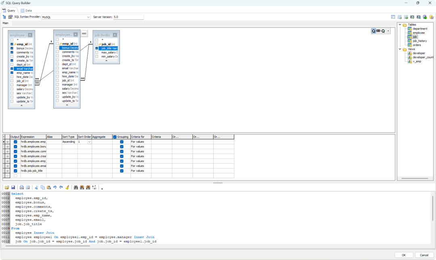Click the cut scissors icon
Image resolution: width=436 pixels, height=260 pixels.
coord(36,187)
